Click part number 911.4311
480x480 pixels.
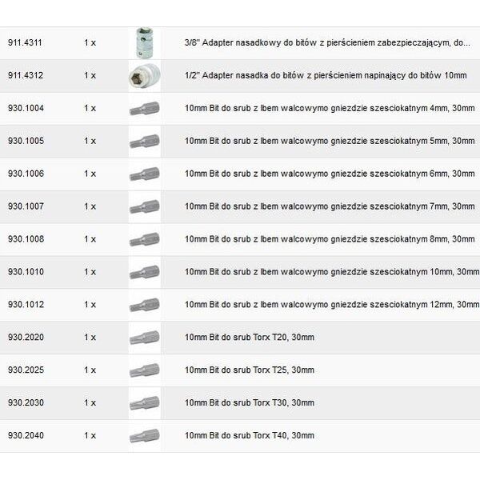25,42
